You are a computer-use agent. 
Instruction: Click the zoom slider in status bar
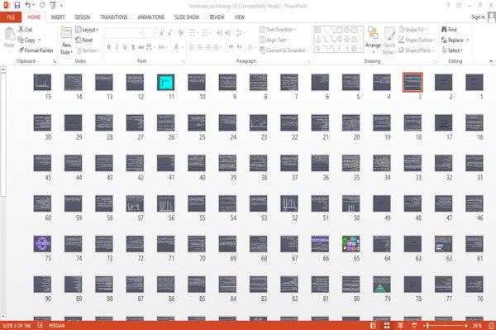[x=446, y=326]
